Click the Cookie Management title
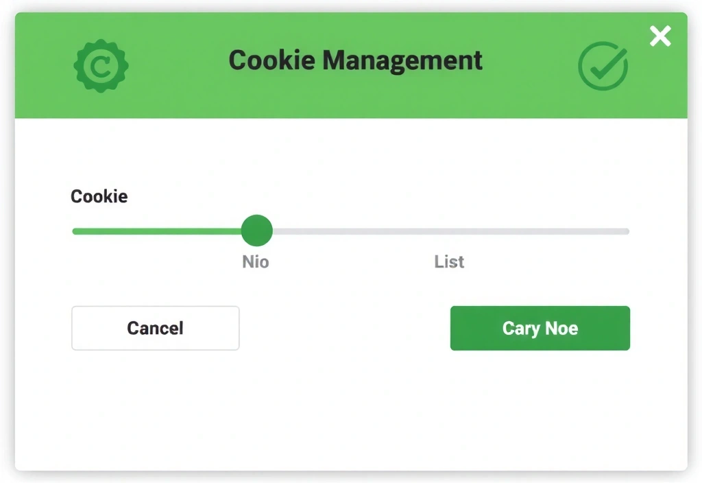Image resolution: width=702 pixels, height=483 pixels. [x=355, y=60]
